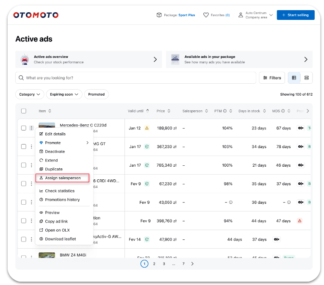Screen dimensions: 324x285
Task: Sort by Days in stock column
Action: coord(264,111)
